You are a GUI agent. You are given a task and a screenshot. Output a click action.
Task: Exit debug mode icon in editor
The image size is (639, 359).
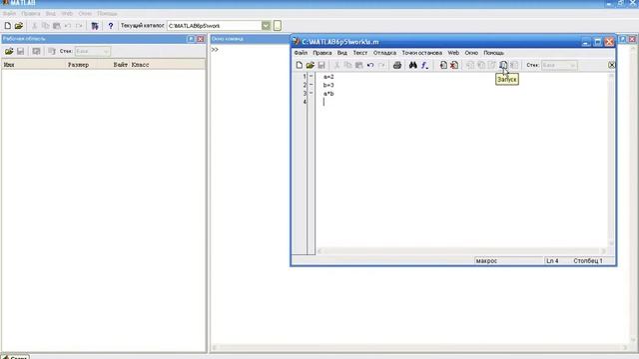point(514,65)
